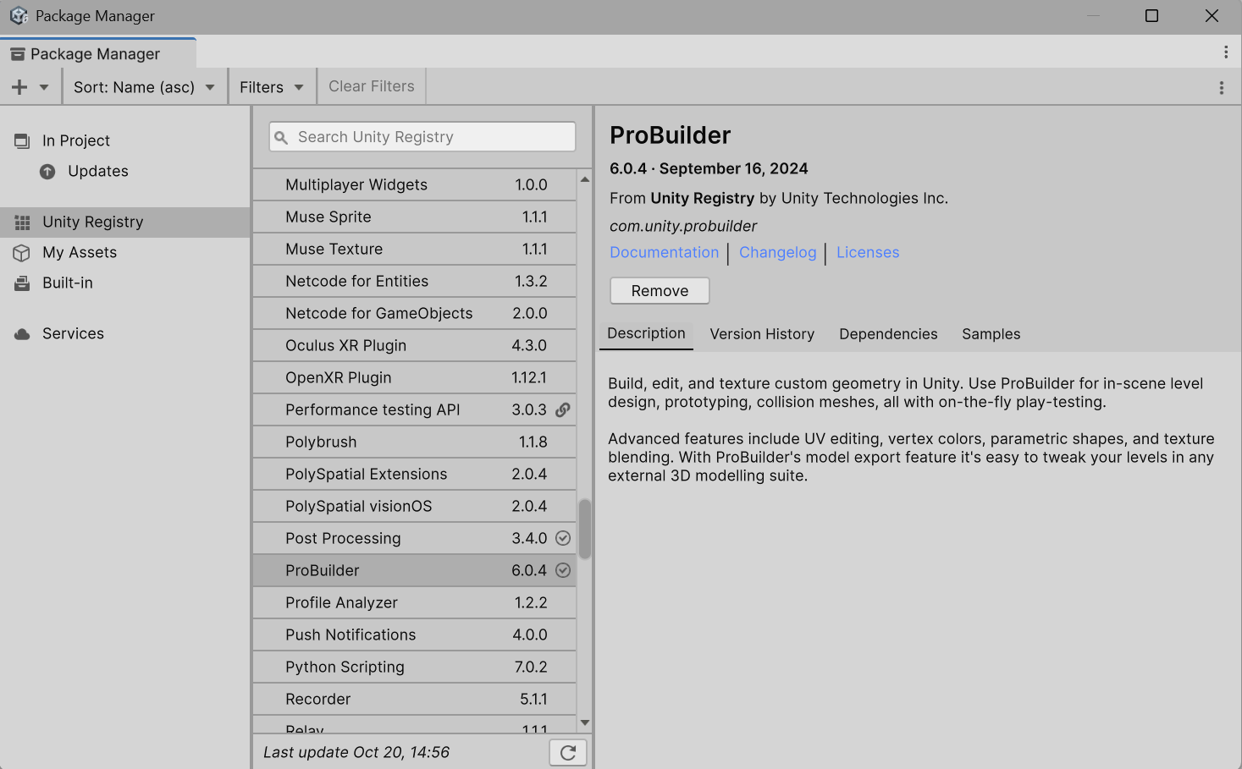Click the Search Unity Registry field
The height and width of the screenshot is (769, 1242).
pos(422,137)
